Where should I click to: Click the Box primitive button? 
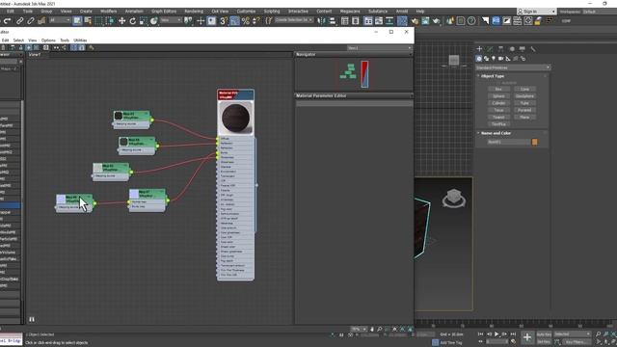point(498,90)
